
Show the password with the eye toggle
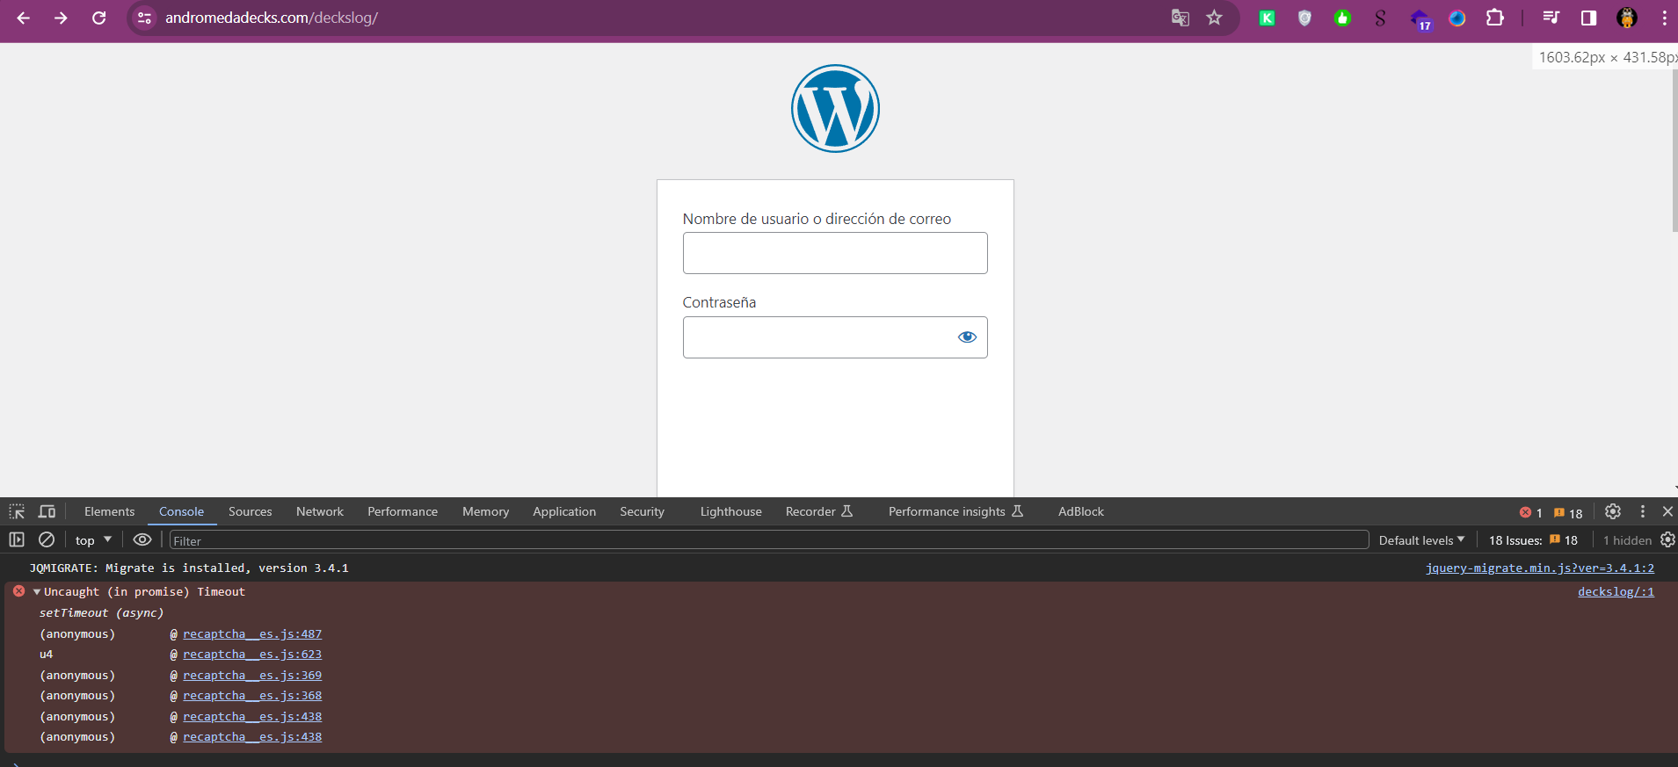click(x=967, y=337)
